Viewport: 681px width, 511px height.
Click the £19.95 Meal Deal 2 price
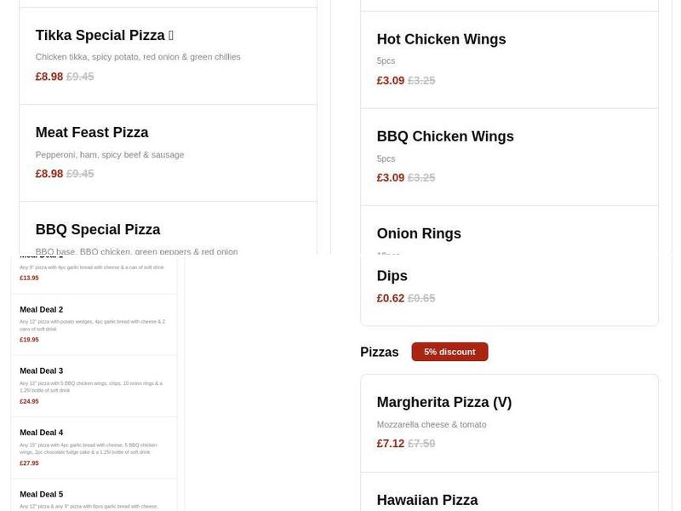[29, 339]
